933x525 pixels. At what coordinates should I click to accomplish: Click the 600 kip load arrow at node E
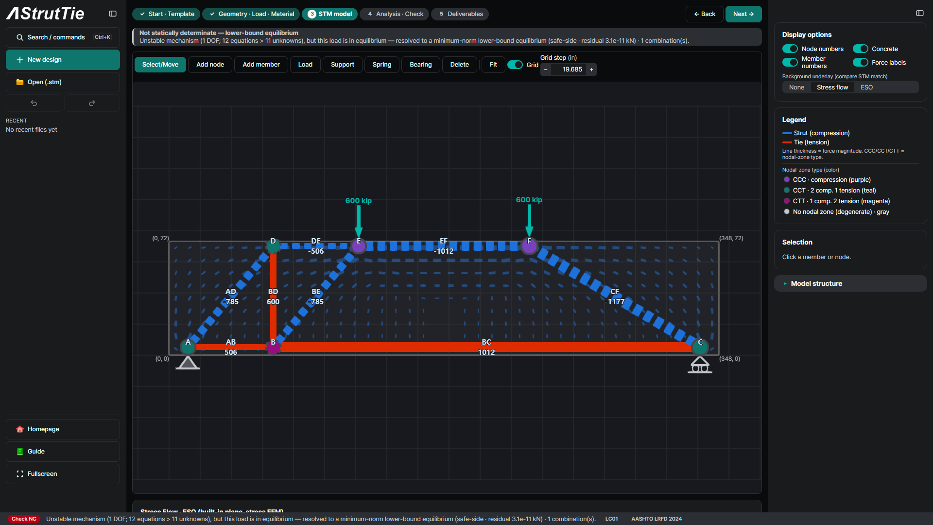tap(359, 221)
